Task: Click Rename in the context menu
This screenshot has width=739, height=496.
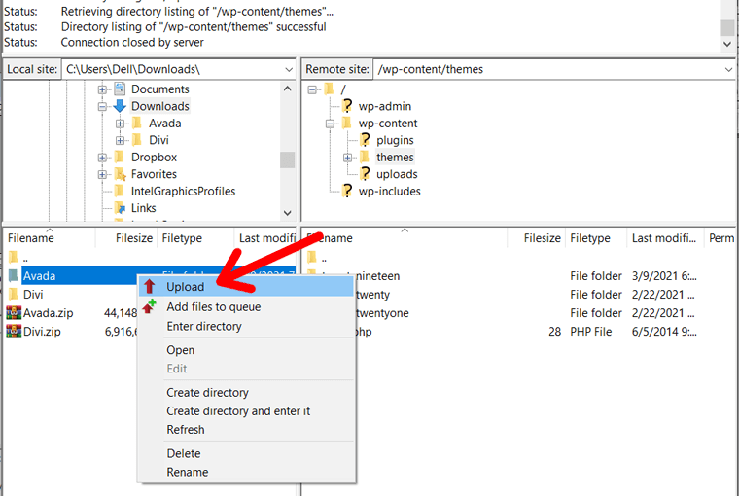Action: (x=188, y=472)
